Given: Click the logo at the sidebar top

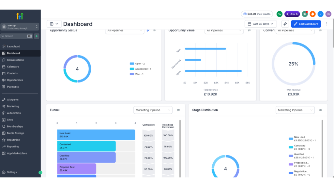Looking at the screenshot, I should 20,16.
